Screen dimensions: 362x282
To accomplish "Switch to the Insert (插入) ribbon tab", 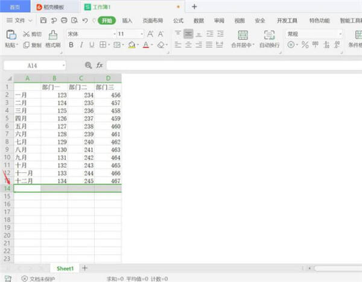I will 127,20.
